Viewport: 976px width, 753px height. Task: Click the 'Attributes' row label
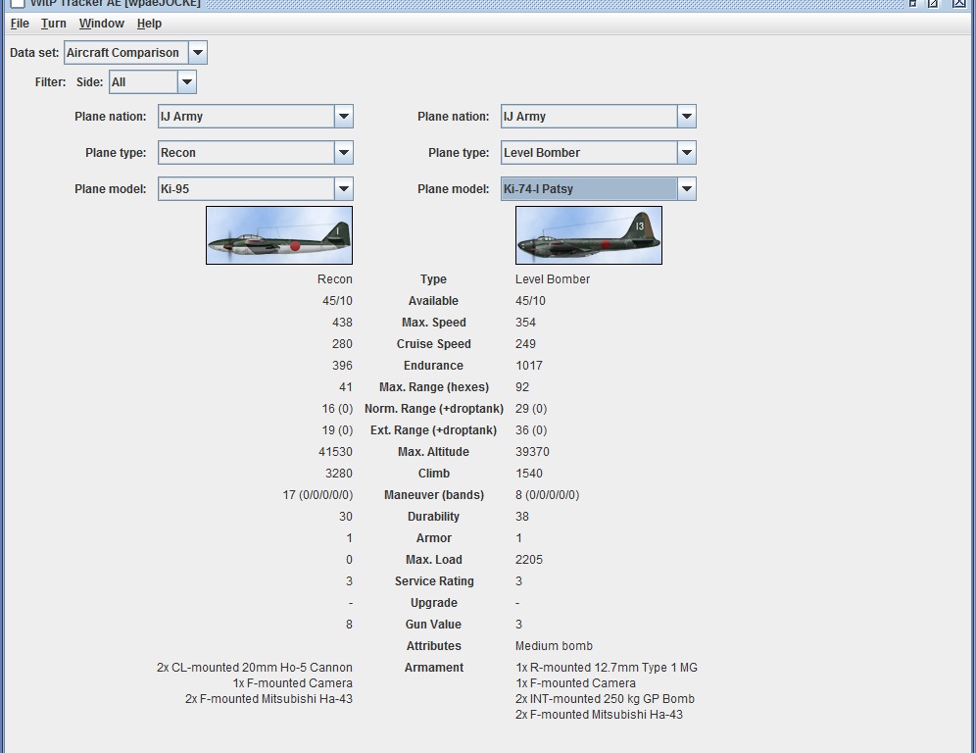[x=434, y=646]
